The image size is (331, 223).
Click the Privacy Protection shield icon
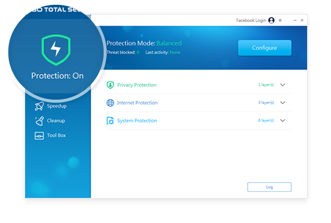click(110, 85)
